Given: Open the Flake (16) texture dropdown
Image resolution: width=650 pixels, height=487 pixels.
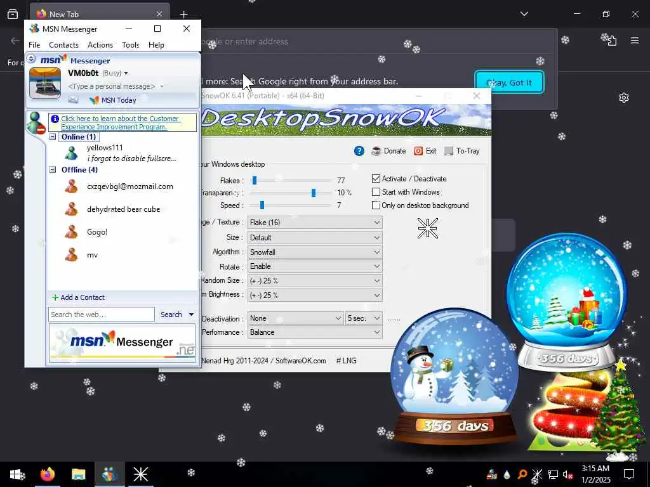Looking at the screenshot, I should click(315, 223).
